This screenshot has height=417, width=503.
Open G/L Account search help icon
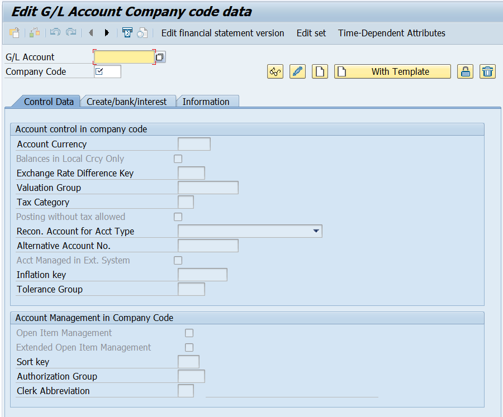coord(160,57)
